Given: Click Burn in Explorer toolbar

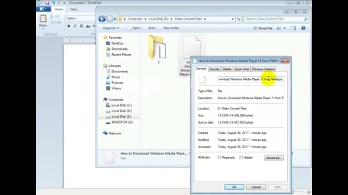Looking at the screenshot, I should click(x=152, y=28).
